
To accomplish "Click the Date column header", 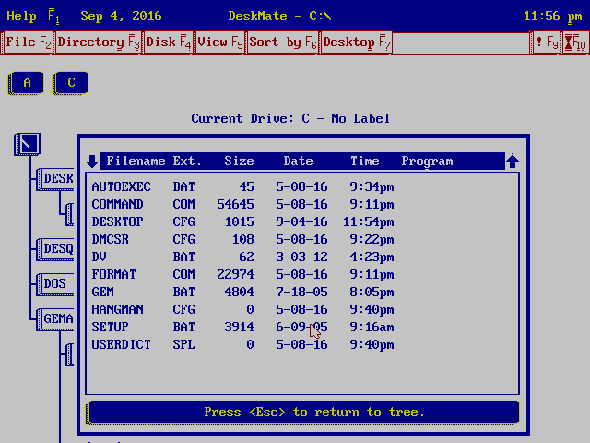I will [x=298, y=162].
